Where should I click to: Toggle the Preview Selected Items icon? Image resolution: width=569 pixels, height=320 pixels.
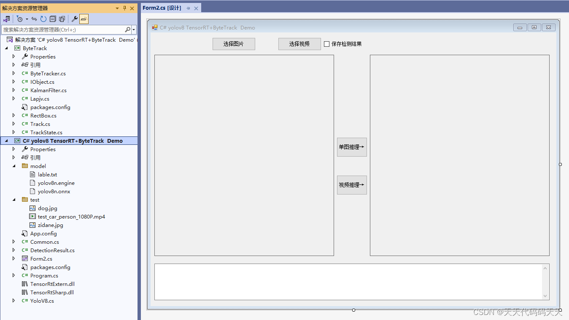84,19
